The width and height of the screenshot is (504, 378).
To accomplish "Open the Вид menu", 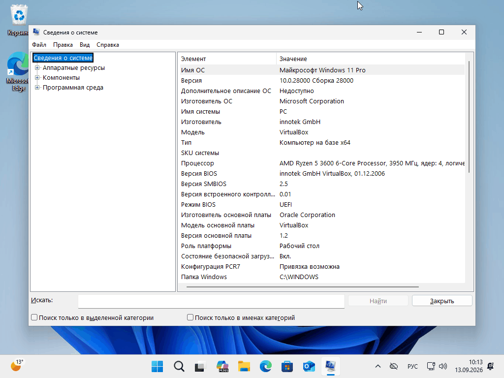I will (85, 45).
